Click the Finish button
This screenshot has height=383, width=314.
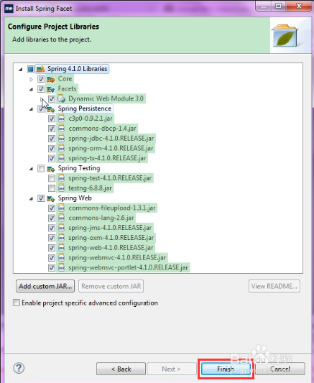[x=226, y=369]
